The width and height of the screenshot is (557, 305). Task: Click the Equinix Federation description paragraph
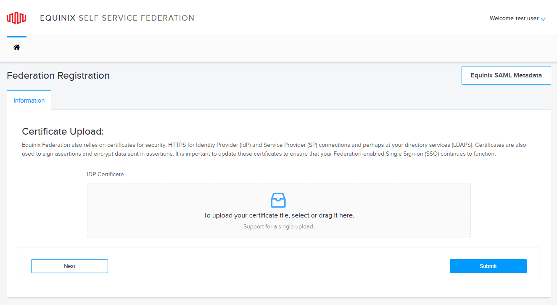coord(274,149)
